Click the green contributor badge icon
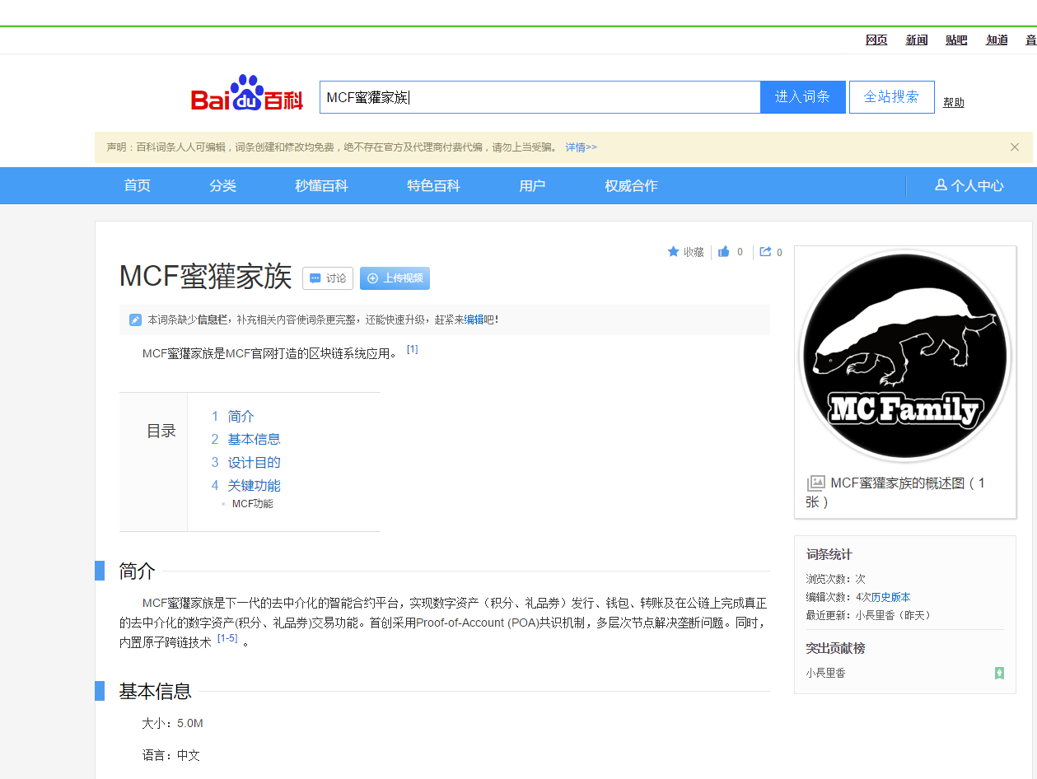The width and height of the screenshot is (1037, 779). coord(999,673)
